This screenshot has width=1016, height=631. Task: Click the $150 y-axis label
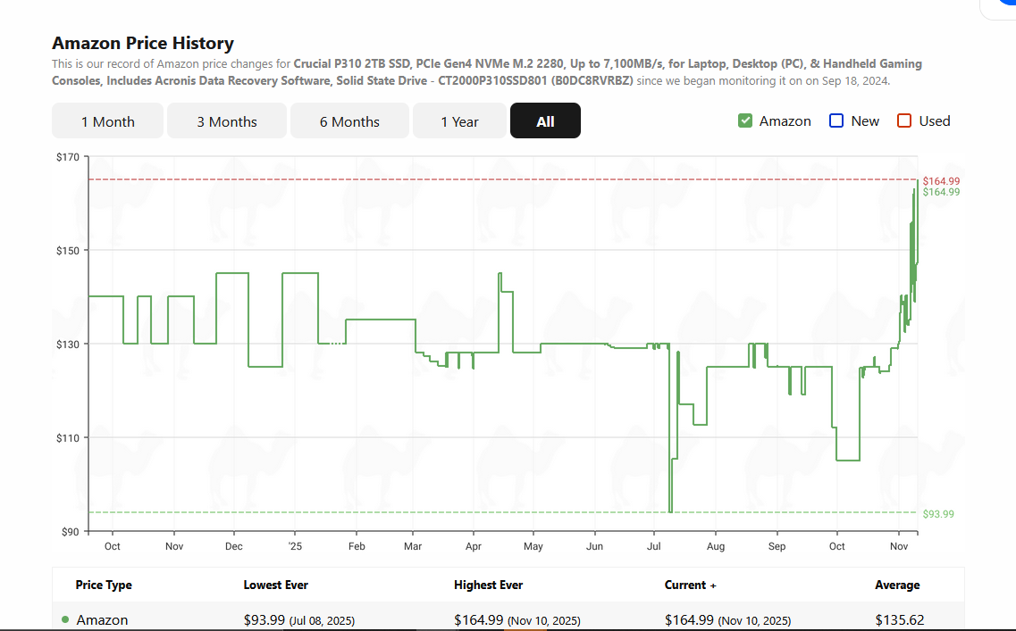67,251
